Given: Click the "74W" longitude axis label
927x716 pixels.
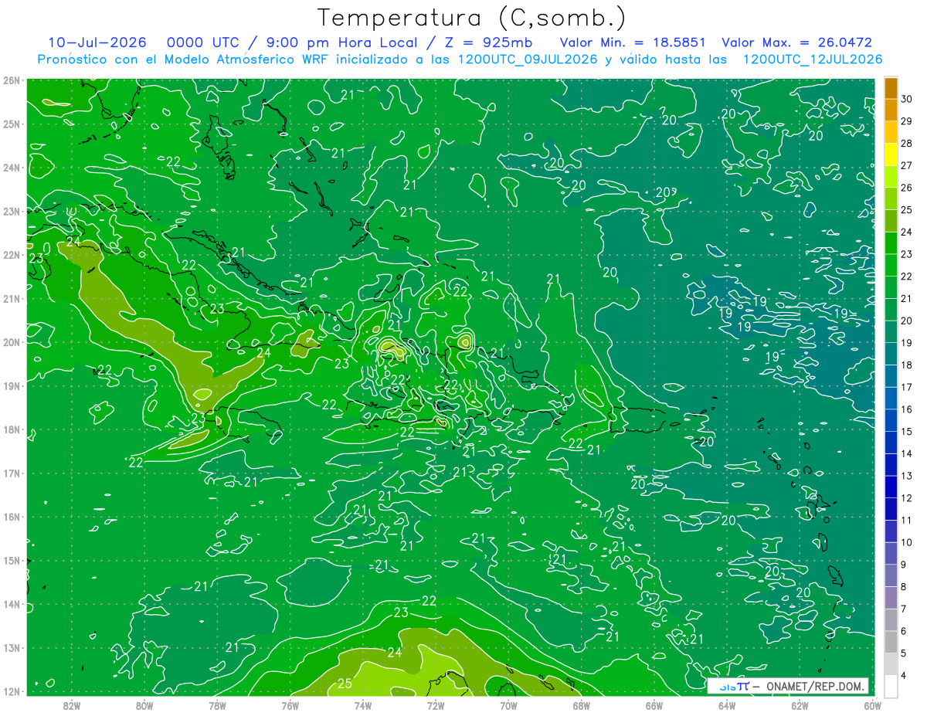Looking at the screenshot, I should (362, 706).
